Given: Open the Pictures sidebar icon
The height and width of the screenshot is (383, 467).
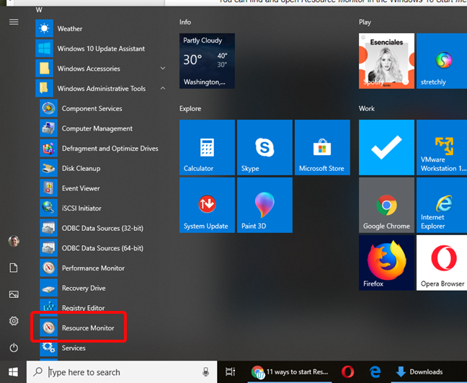Looking at the screenshot, I should (x=14, y=294).
